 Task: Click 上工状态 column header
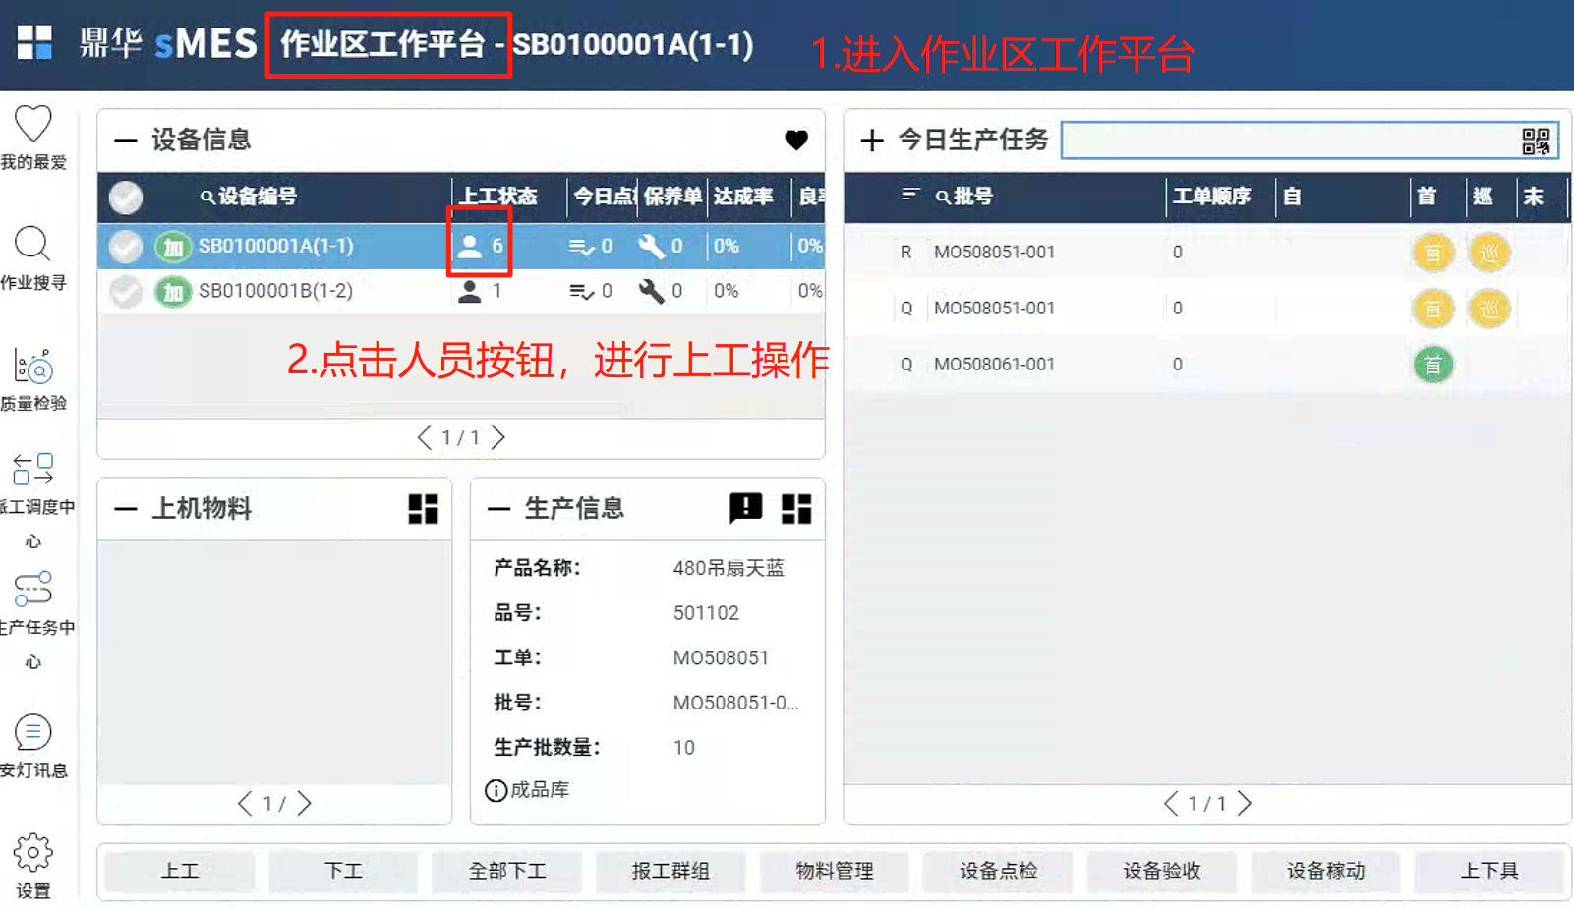click(x=498, y=197)
